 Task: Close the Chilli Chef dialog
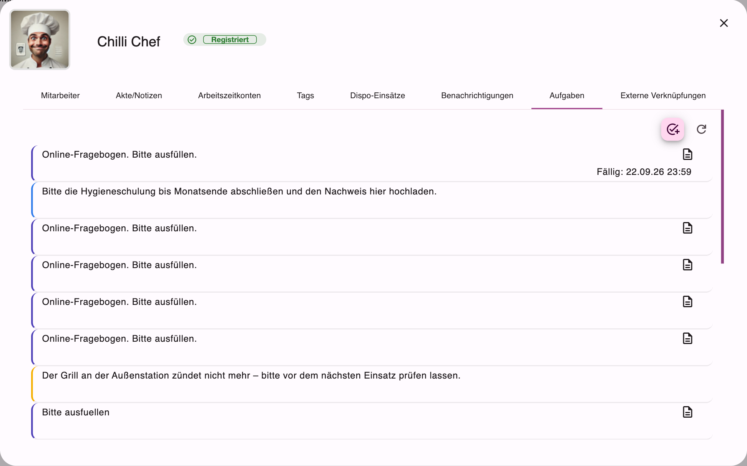tap(724, 23)
